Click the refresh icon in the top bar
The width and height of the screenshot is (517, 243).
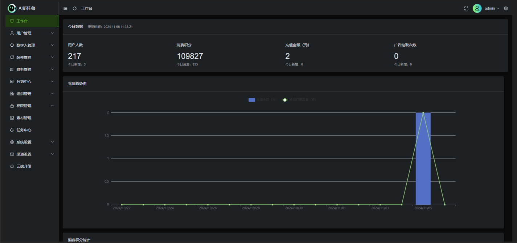[x=75, y=8]
